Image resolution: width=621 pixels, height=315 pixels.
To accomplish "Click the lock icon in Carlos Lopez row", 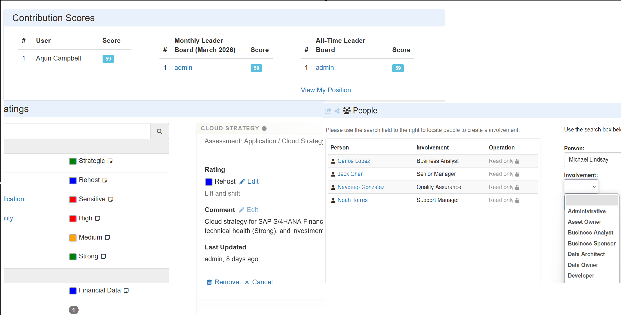I will tap(517, 161).
